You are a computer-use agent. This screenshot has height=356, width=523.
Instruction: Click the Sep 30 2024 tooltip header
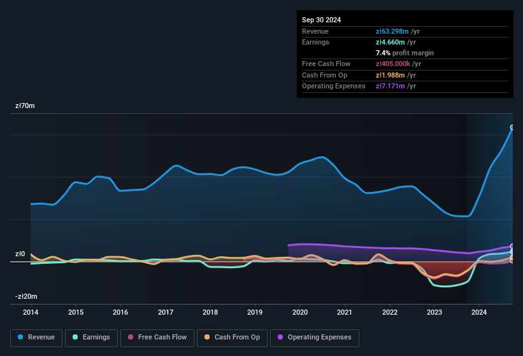(322, 20)
